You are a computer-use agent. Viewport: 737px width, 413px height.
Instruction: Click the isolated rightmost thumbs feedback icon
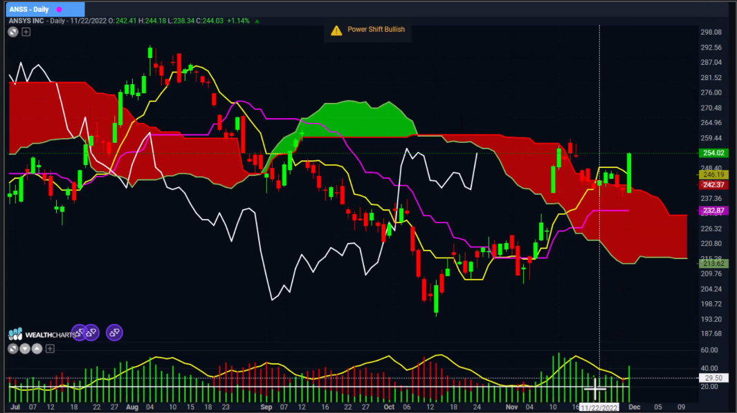tap(114, 333)
